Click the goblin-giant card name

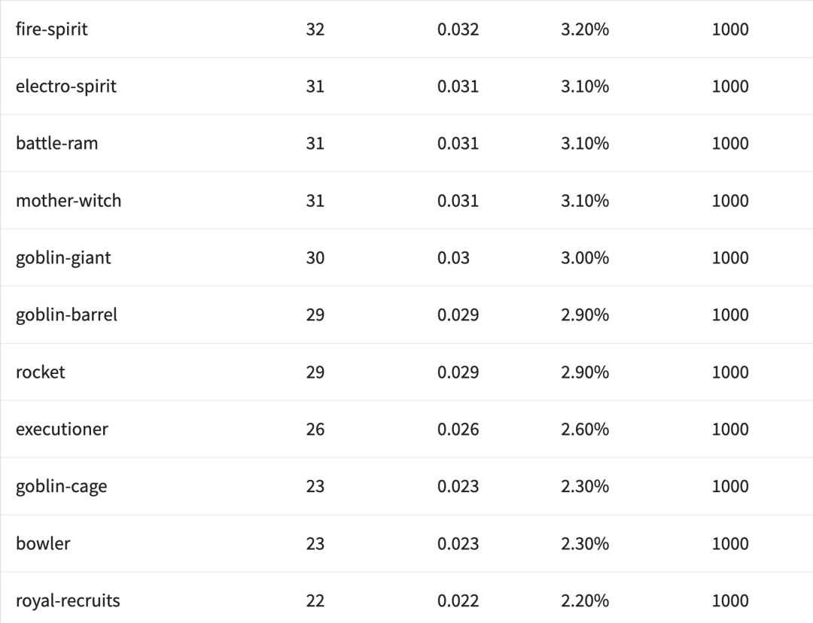pyautogui.click(x=63, y=258)
